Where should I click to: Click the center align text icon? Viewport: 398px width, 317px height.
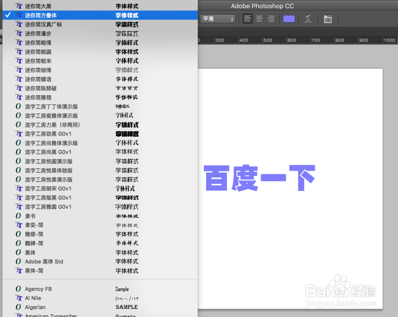259,19
